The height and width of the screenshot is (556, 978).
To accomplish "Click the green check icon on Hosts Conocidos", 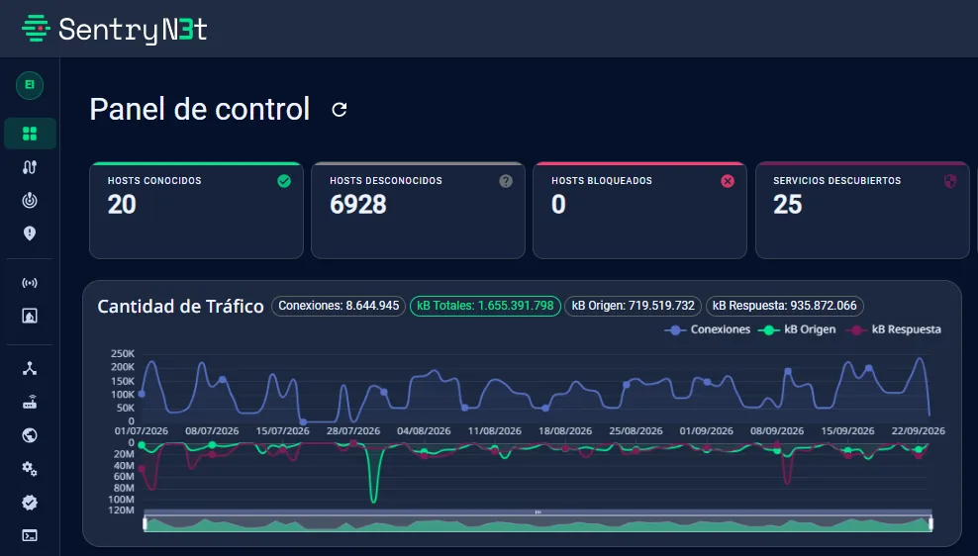I will click(284, 181).
